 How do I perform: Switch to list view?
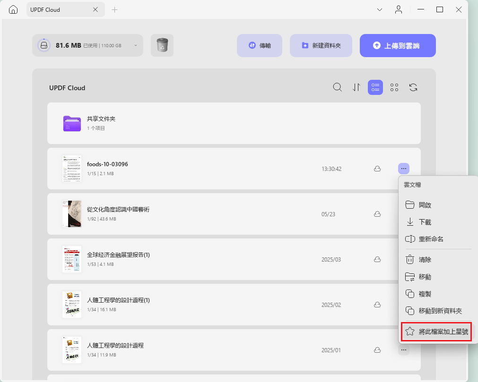(x=375, y=87)
